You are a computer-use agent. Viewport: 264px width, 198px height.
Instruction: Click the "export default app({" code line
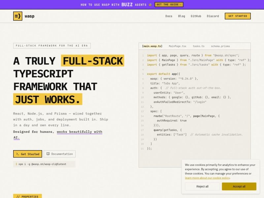click(x=163, y=74)
